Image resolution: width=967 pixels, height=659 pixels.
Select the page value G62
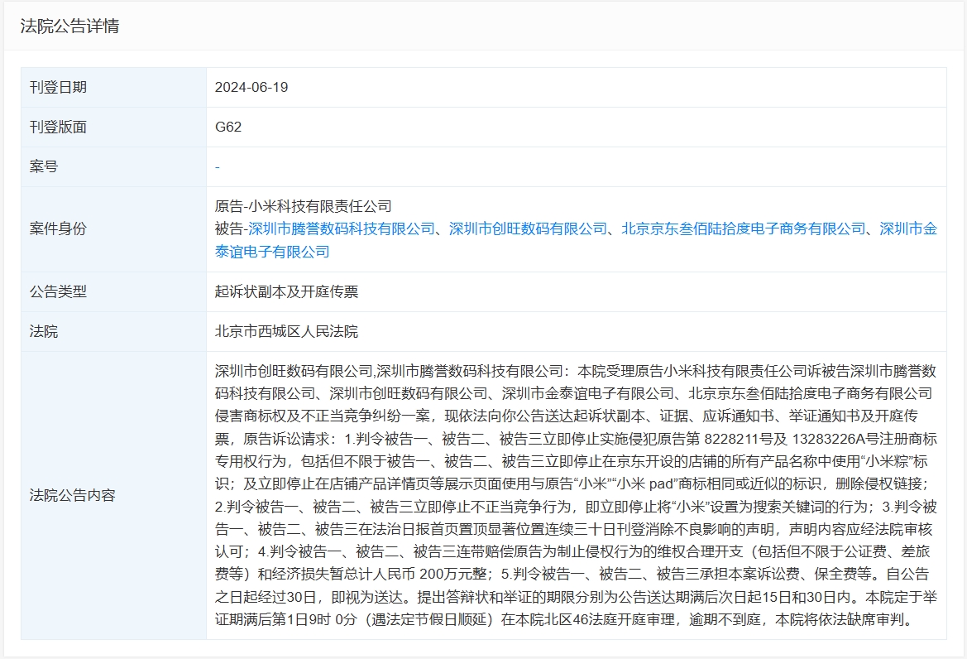(228, 127)
